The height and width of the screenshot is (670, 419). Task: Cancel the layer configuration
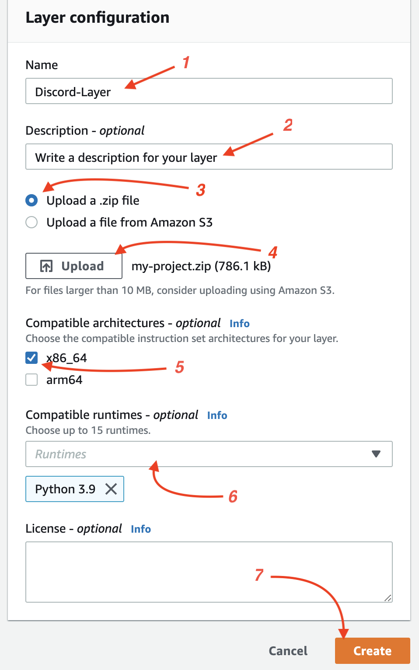tap(288, 651)
